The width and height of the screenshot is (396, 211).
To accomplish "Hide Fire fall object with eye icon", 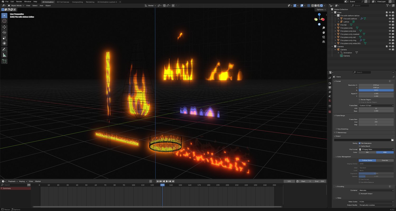I will [390, 25].
